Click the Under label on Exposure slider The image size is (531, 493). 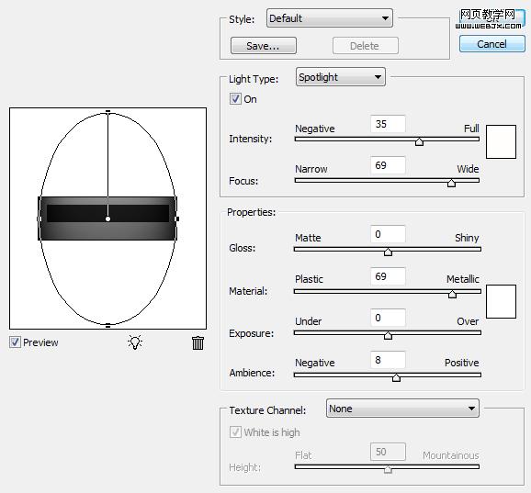pyautogui.click(x=308, y=321)
